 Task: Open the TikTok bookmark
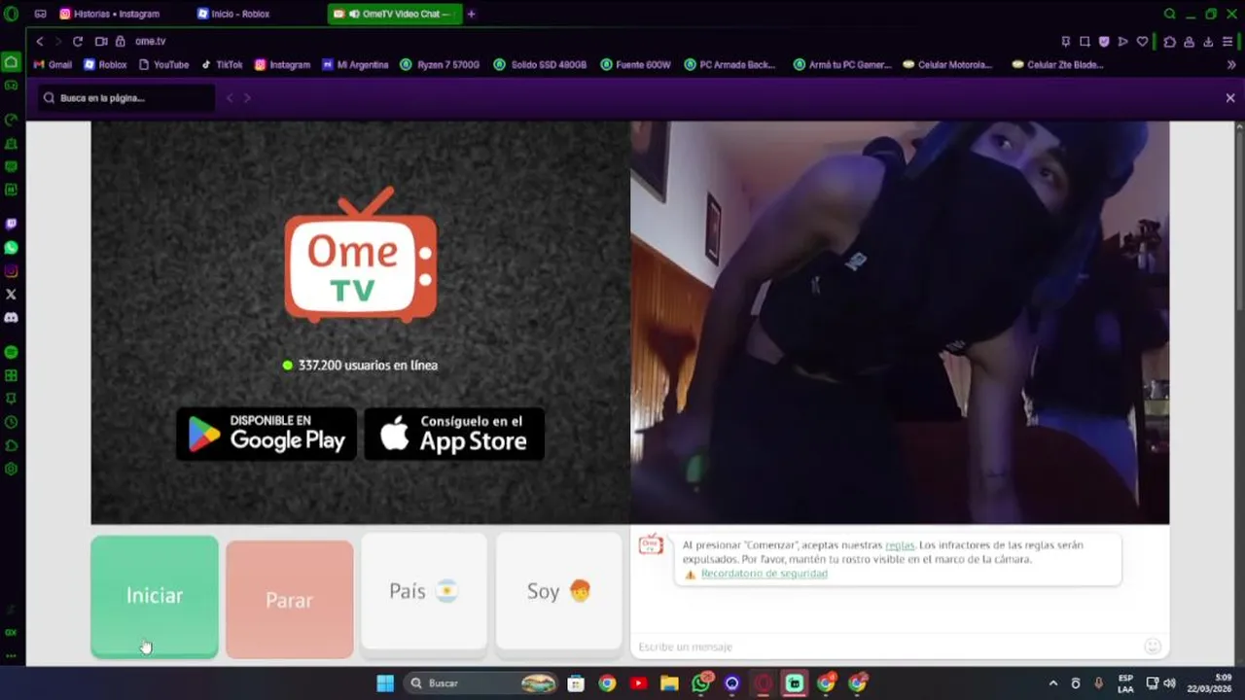(x=222, y=64)
